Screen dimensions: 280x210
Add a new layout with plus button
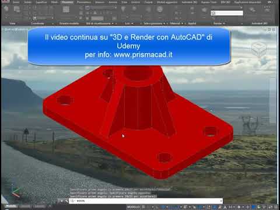[x=50, y=206]
